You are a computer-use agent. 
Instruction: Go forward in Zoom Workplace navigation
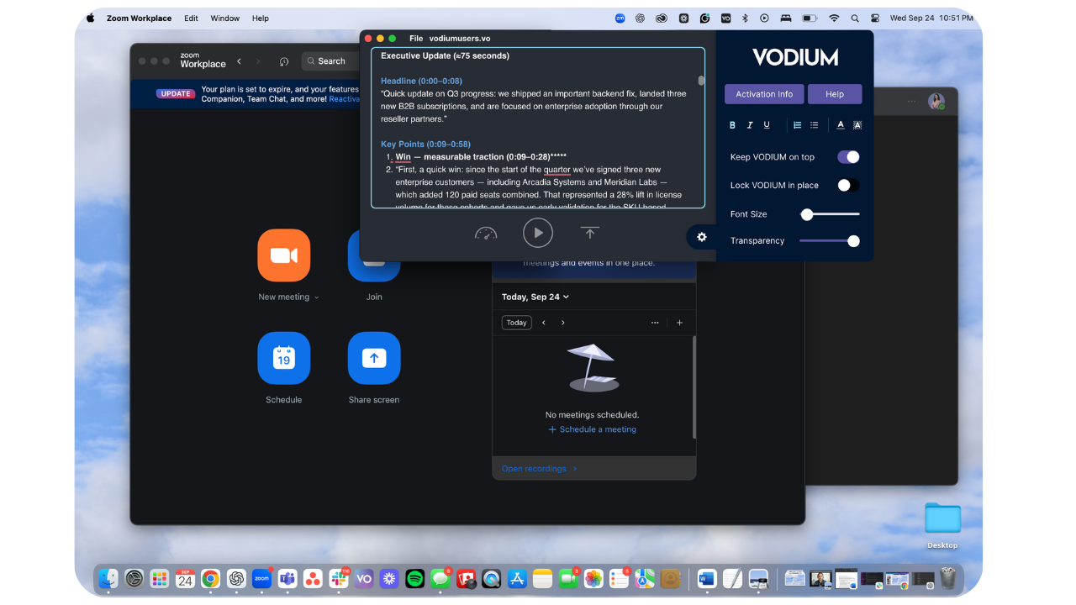pyautogui.click(x=258, y=61)
